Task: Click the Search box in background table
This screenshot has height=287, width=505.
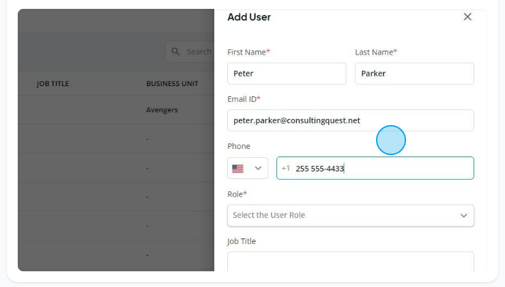Action: pyautogui.click(x=190, y=51)
